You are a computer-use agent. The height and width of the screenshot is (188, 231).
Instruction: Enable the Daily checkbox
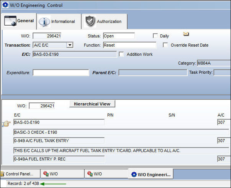tap(155, 36)
